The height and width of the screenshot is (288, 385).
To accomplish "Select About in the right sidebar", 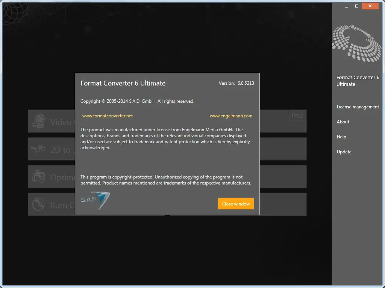I will (x=343, y=122).
